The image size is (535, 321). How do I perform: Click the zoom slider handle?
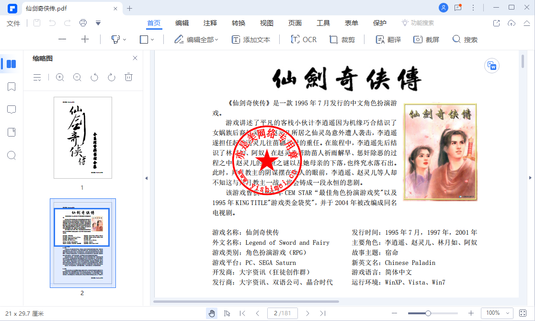click(x=428, y=313)
